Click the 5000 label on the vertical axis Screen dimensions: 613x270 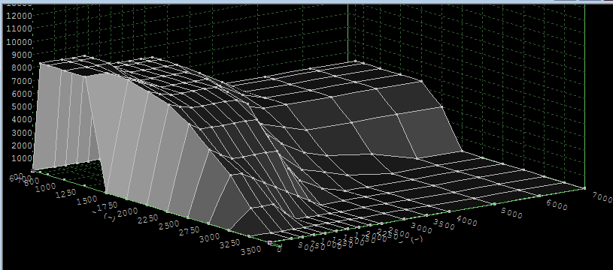[x=20, y=106]
